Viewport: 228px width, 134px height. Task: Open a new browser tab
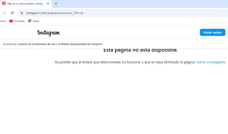pyautogui.click(x=56, y=3)
